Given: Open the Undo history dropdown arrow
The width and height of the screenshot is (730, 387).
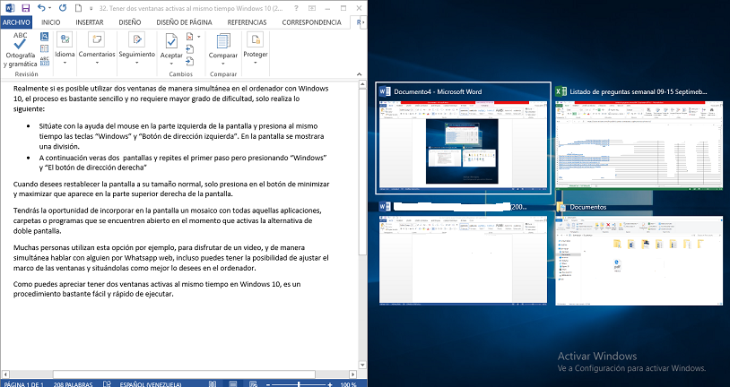Looking at the screenshot, I should click(50, 8).
